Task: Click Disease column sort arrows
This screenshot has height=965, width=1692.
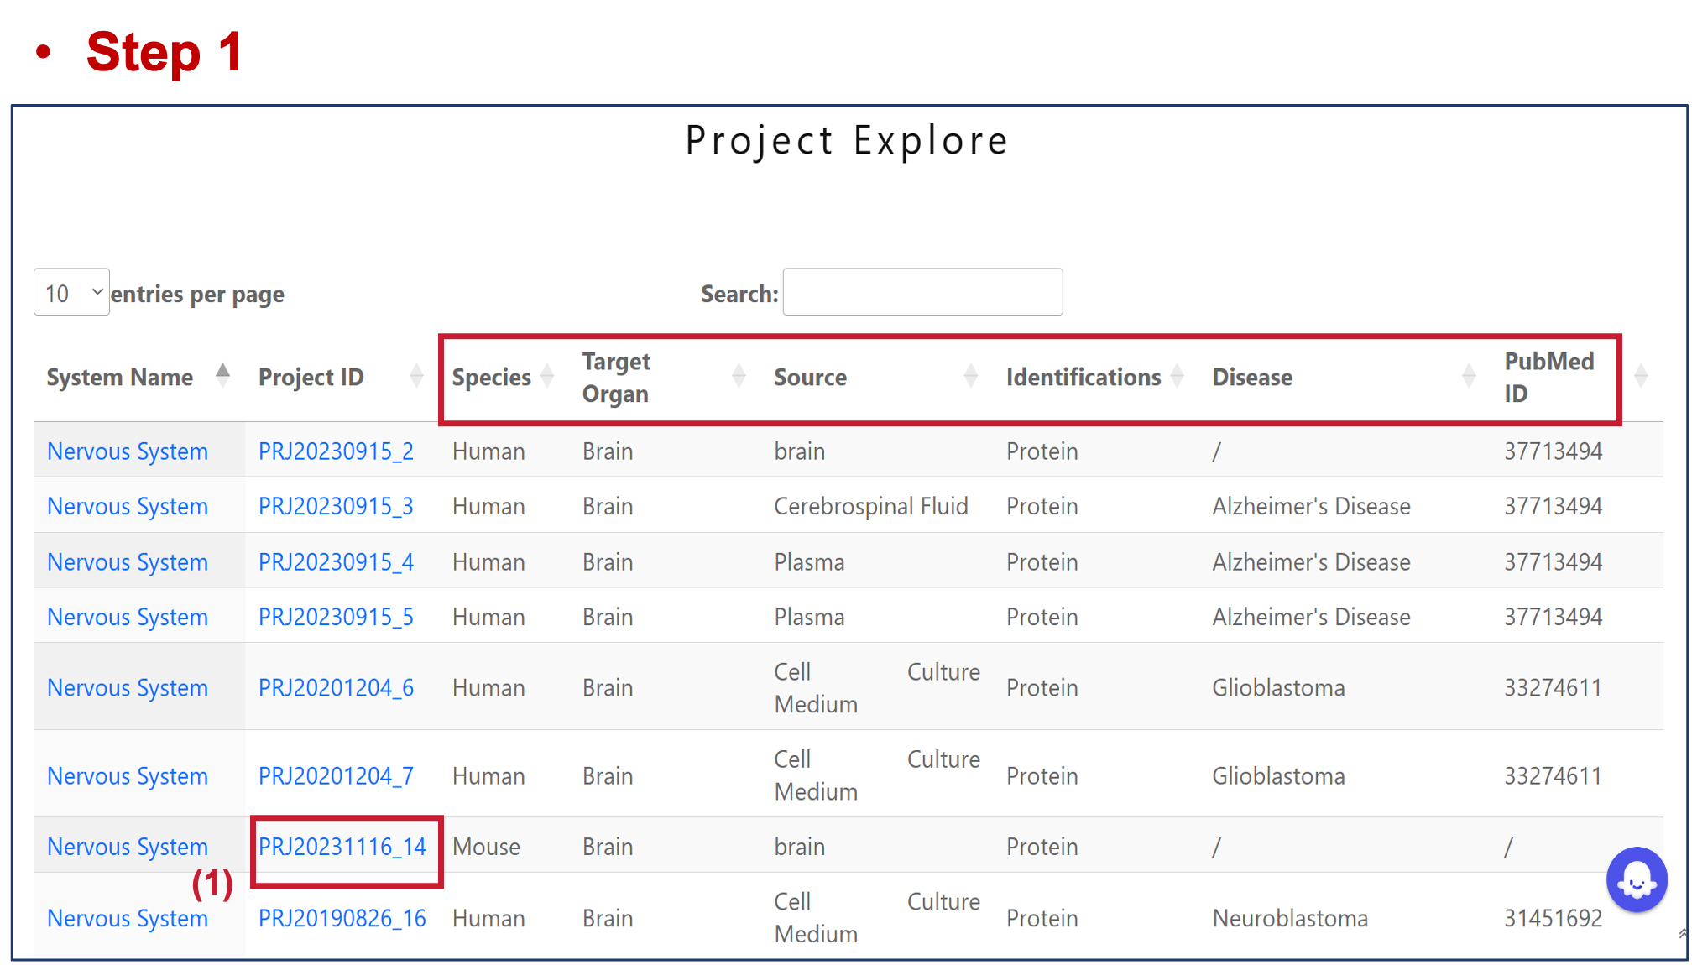Action: click(1469, 376)
